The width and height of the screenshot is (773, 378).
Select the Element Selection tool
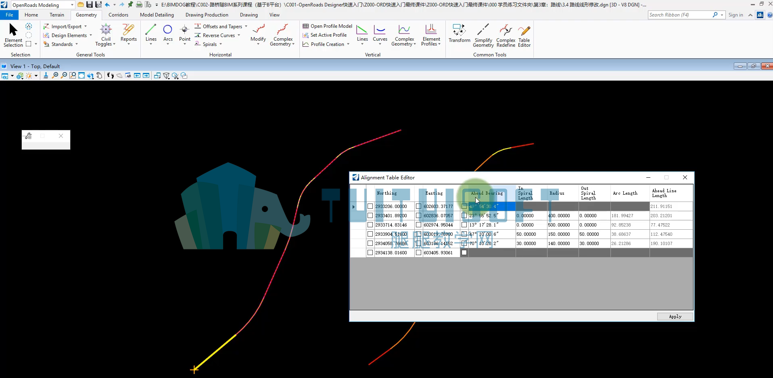click(x=13, y=35)
